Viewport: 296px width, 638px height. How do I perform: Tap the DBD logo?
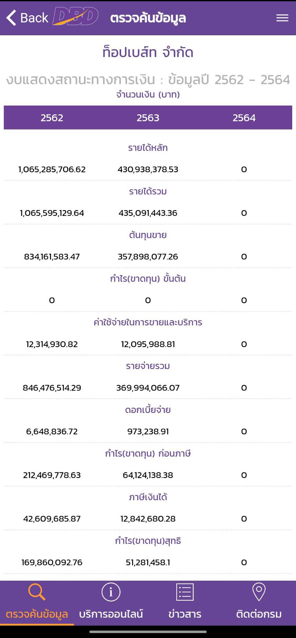point(76,17)
